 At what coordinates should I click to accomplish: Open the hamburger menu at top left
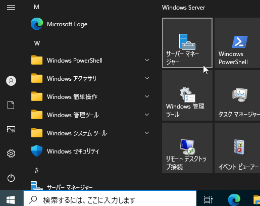[x=11, y=7]
